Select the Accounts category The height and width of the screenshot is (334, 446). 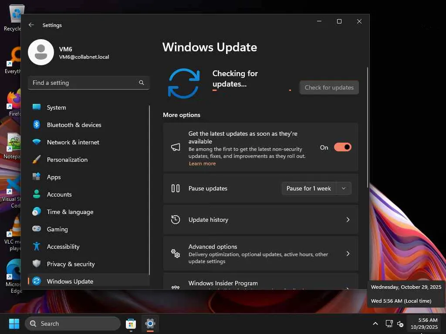(88, 194)
